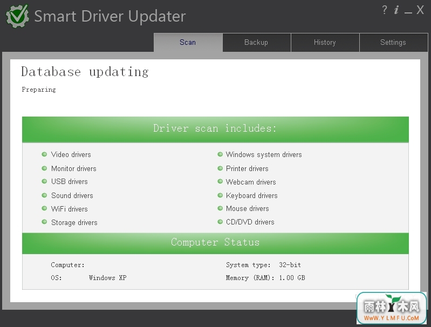431x327 pixels.
Task: Select the "Sound drivers" text
Action: pos(72,195)
